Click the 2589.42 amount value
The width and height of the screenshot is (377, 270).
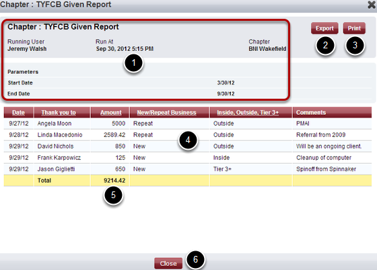point(114,135)
